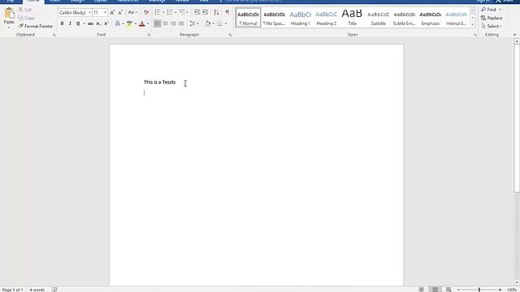Apply the Heading 2 style
The width and height of the screenshot is (520, 292).
point(327,18)
